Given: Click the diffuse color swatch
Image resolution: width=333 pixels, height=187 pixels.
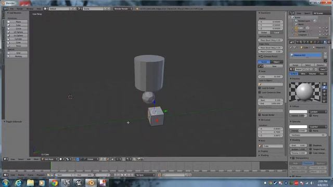Looking at the screenshot, I should (298, 112).
